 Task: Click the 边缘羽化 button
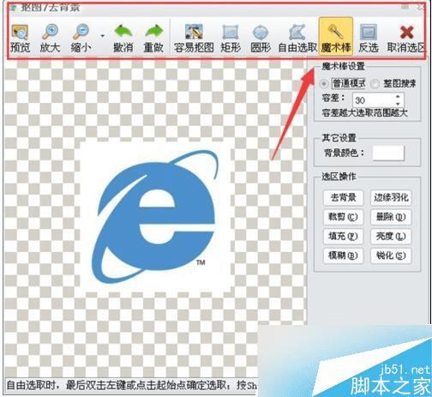tap(391, 197)
